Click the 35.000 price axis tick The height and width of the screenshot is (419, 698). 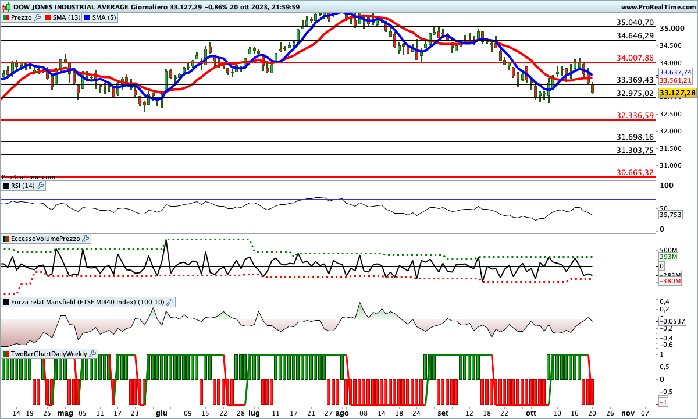(672, 29)
